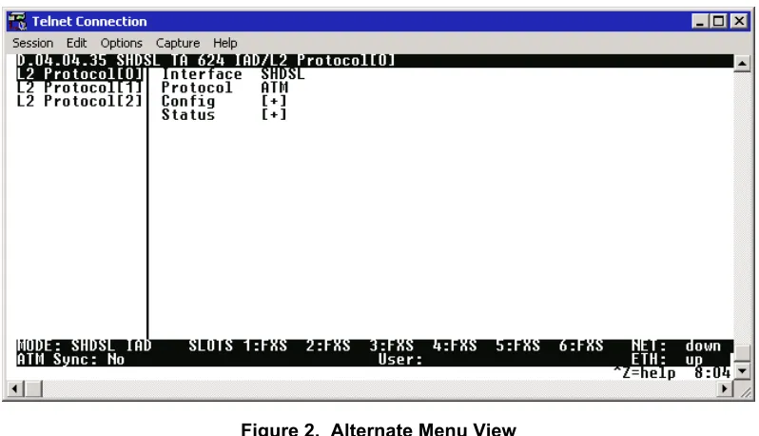Click slot 4:FXS in the status bar
Image resolution: width=759 pixels, height=436 pixels.
pyautogui.click(x=455, y=346)
